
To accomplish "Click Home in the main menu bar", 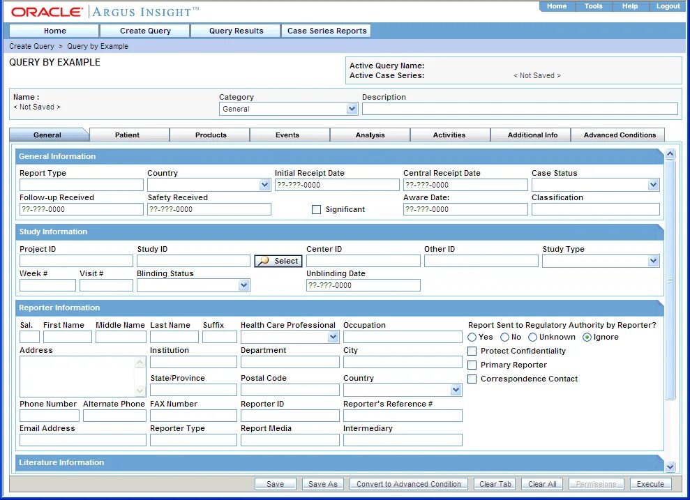I will (54, 31).
